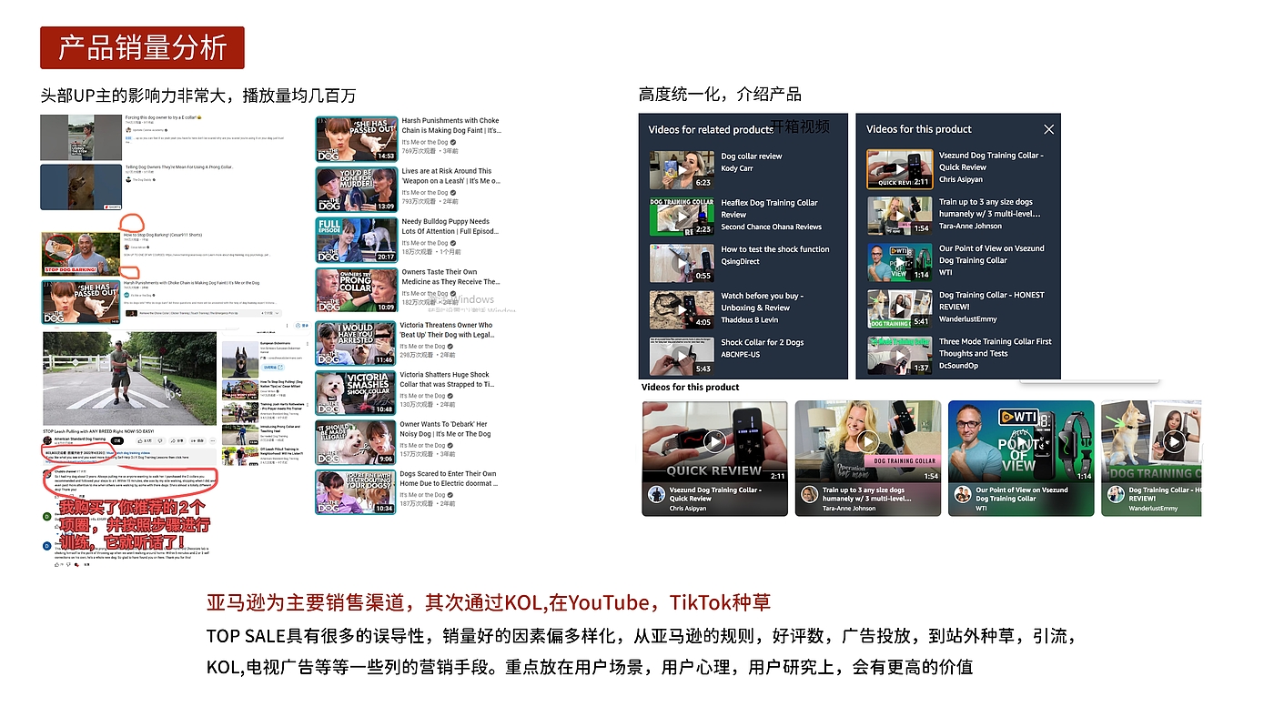Click the leash pulling video player
The height and width of the screenshot is (717, 1274).
tap(129, 379)
